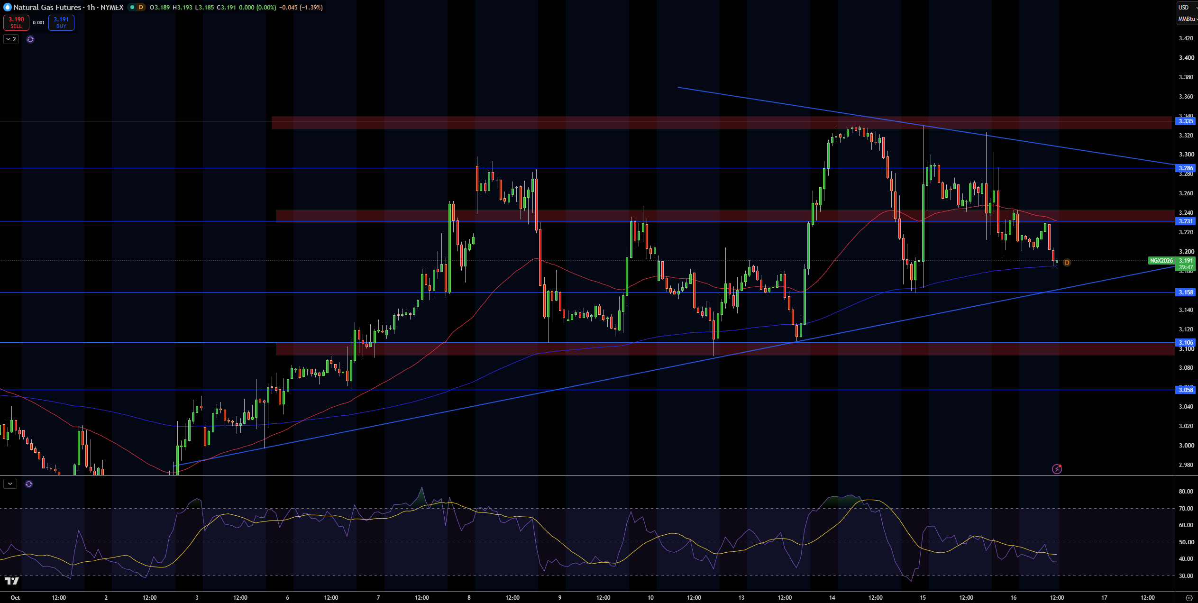
Task: Select the 3.058 horizontal line price label
Action: (1186, 390)
